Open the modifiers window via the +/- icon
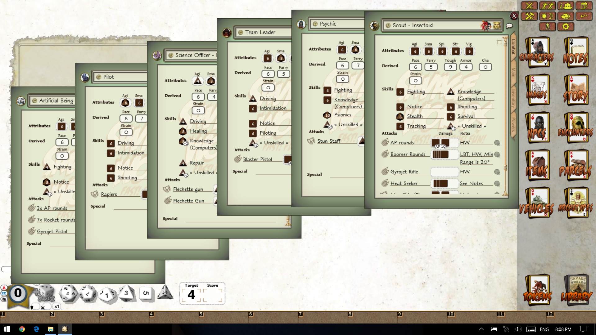This screenshot has height=335, width=596. pos(584,16)
